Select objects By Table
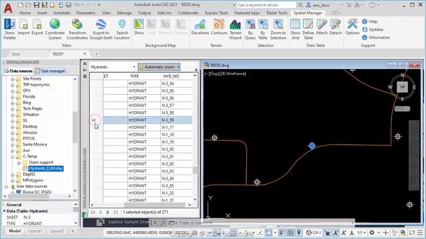The width and height of the screenshot is (426, 239). point(263,29)
